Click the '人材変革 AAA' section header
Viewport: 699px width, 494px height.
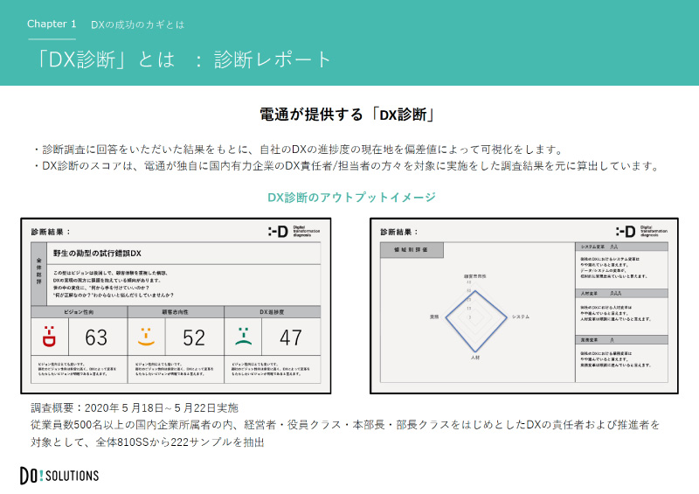click(621, 293)
